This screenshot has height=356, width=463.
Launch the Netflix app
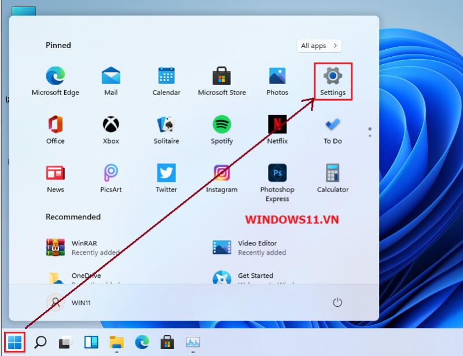tap(277, 130)
